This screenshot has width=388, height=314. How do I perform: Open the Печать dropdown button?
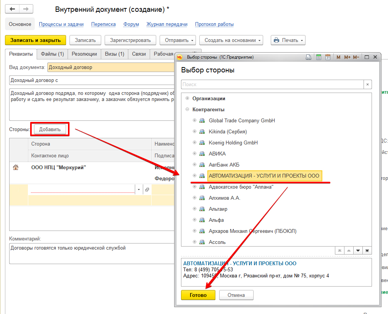pyautogui.click(x=288, y=40)
